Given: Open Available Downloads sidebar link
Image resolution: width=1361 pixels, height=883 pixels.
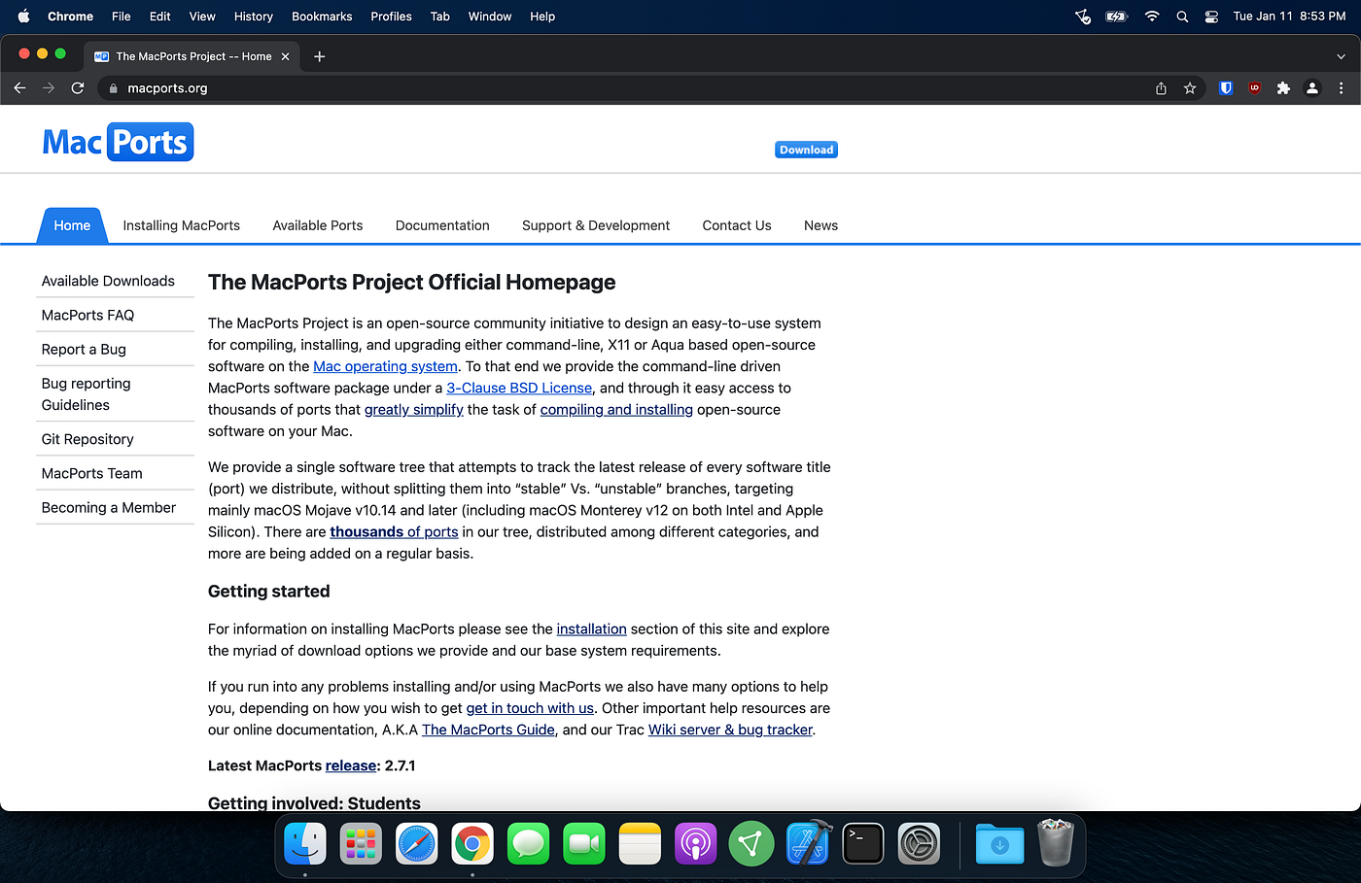Looking at the screenshot, I should click(x=108, y=281).
